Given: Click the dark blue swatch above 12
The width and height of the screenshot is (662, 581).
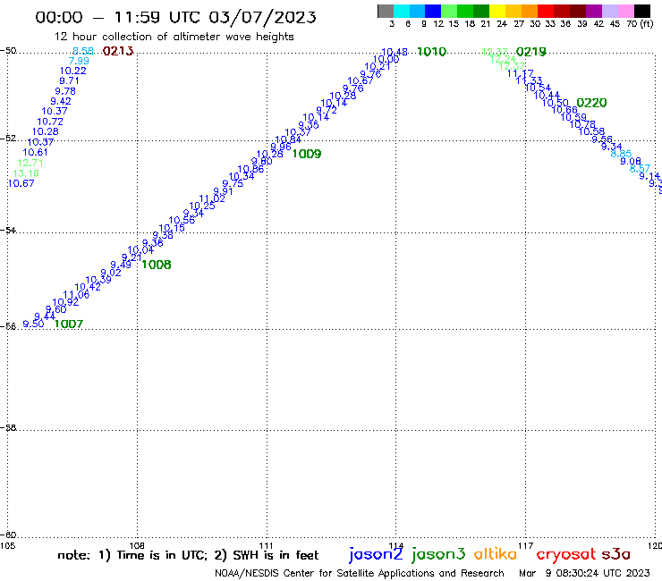Looking at the screenshot, I should (433, 11).
